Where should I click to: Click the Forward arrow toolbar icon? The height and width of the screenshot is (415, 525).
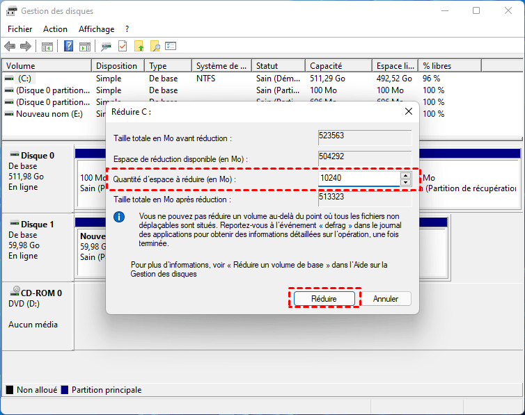pyautogui.click(x=26, y=47)
